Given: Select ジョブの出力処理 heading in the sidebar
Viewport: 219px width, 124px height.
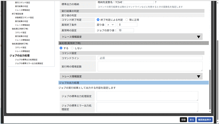Looking at the screenshot, I should point(20,55).
